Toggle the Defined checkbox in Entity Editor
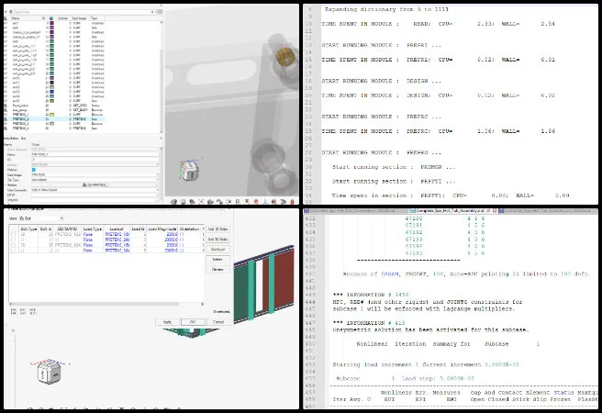 pyautogui.click(x=34, y=169)
